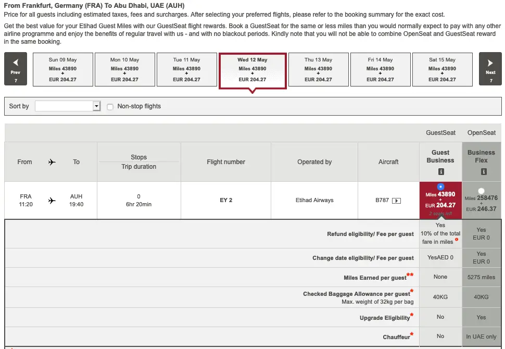
Task: Choose the Tue 11 May date tab
Action: pos(186,69)
